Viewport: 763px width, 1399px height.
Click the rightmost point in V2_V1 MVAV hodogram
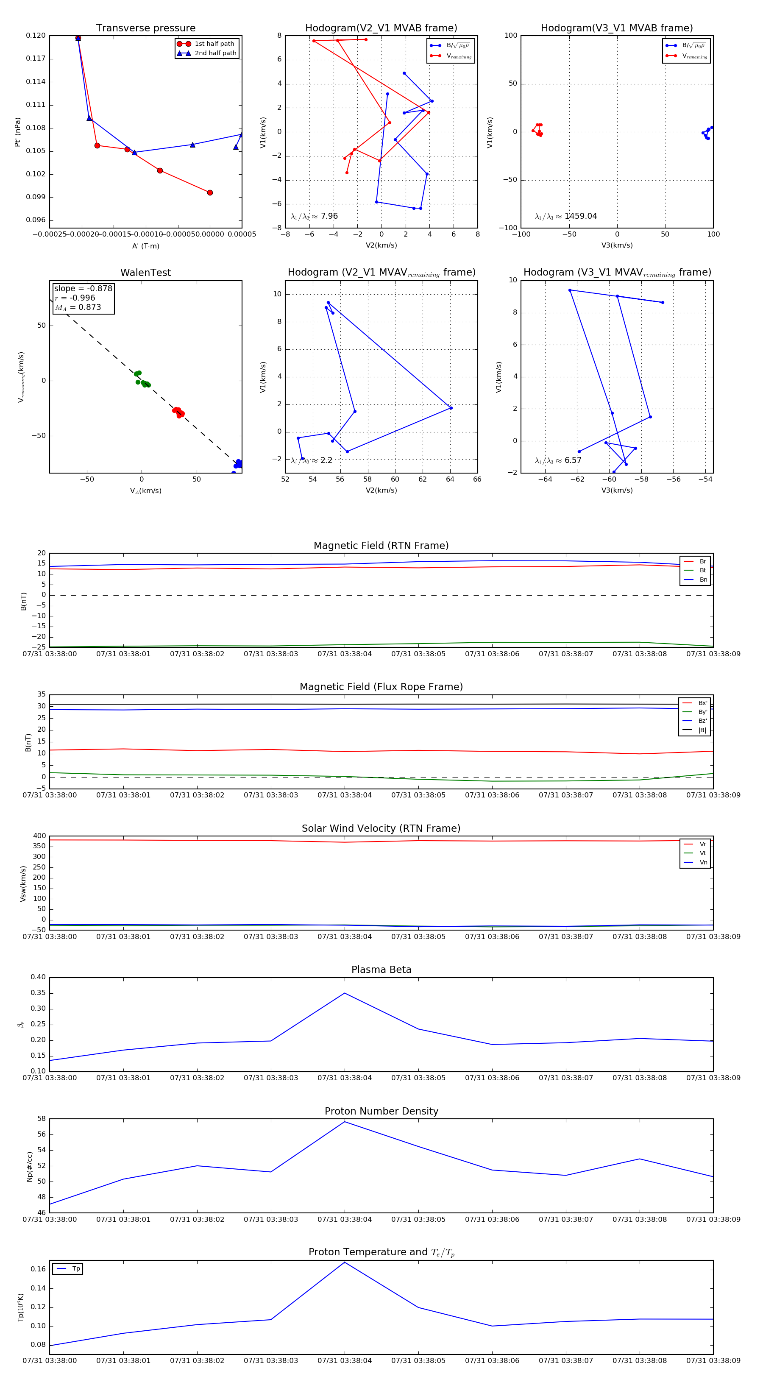451,408
